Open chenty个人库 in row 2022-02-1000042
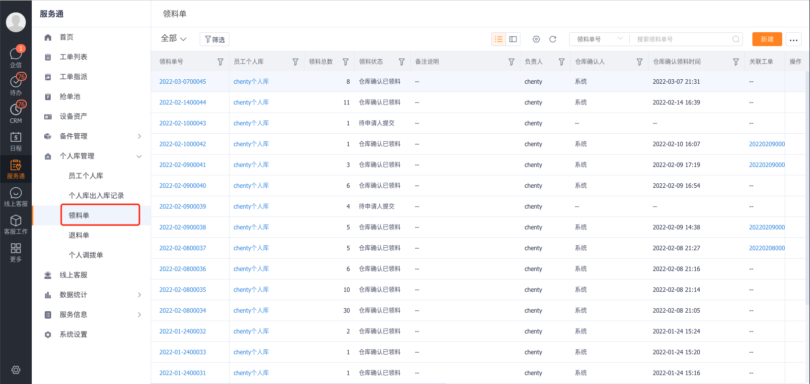Image resolution: width=810 pixels, height=384 pixels. click(x=251, y=144)
